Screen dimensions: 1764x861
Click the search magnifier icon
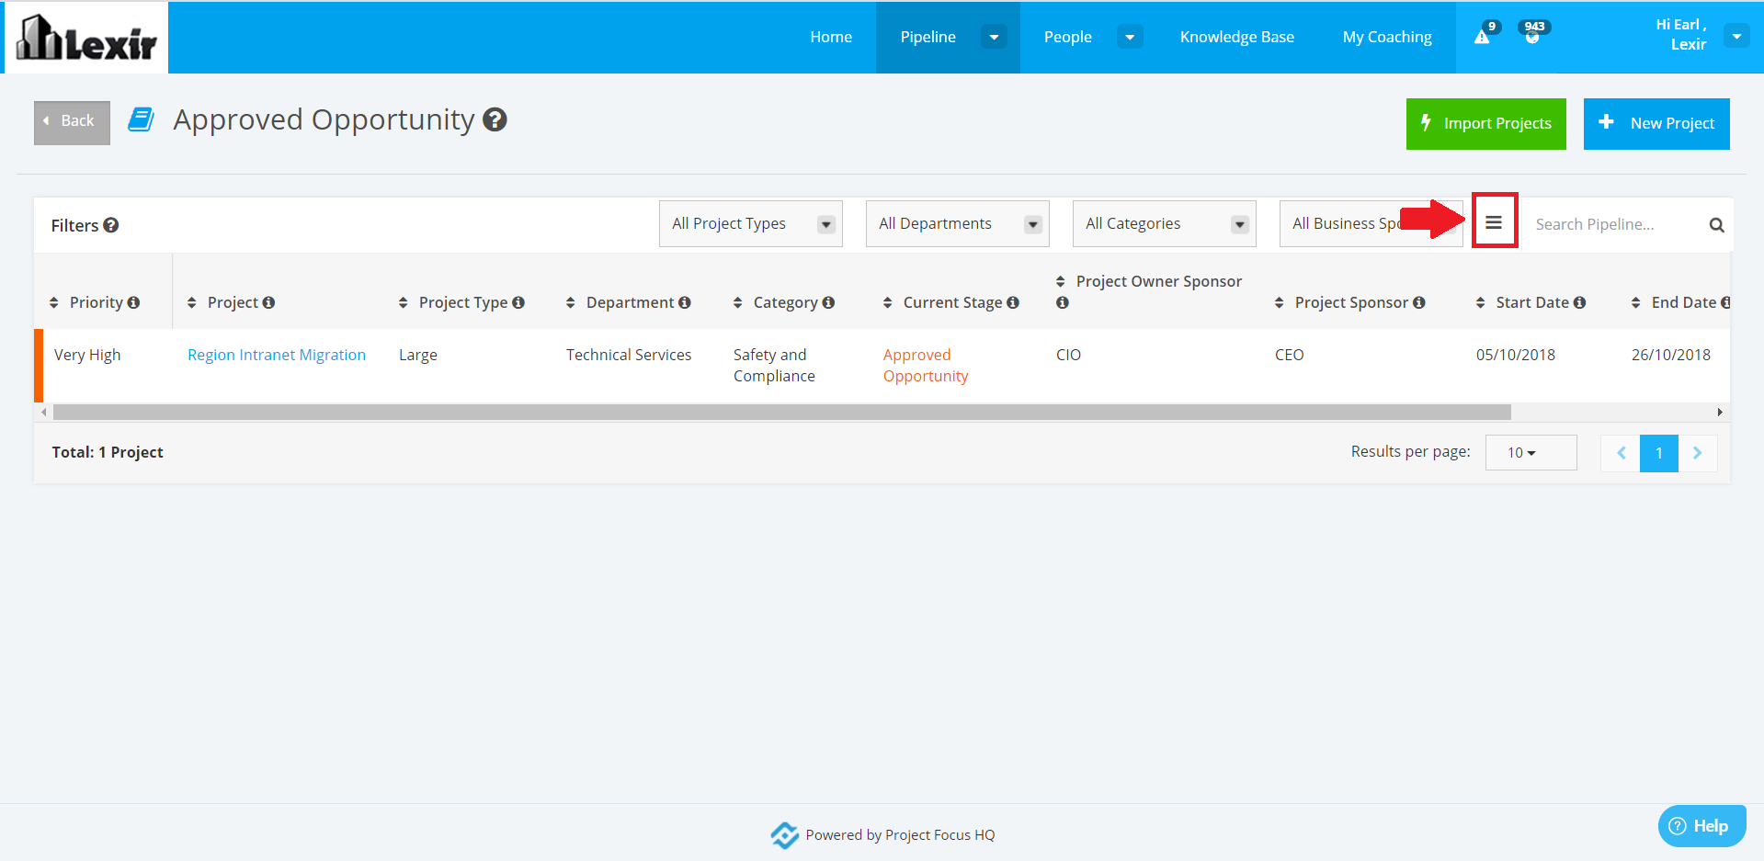point(1716,225)
